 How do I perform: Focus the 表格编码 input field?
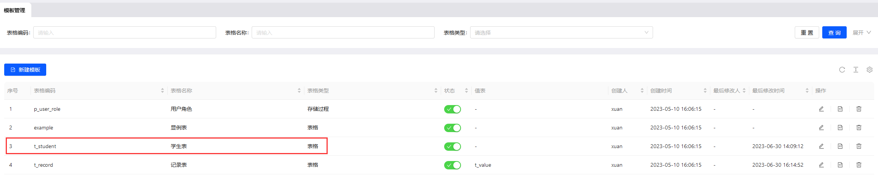(125, 32)
